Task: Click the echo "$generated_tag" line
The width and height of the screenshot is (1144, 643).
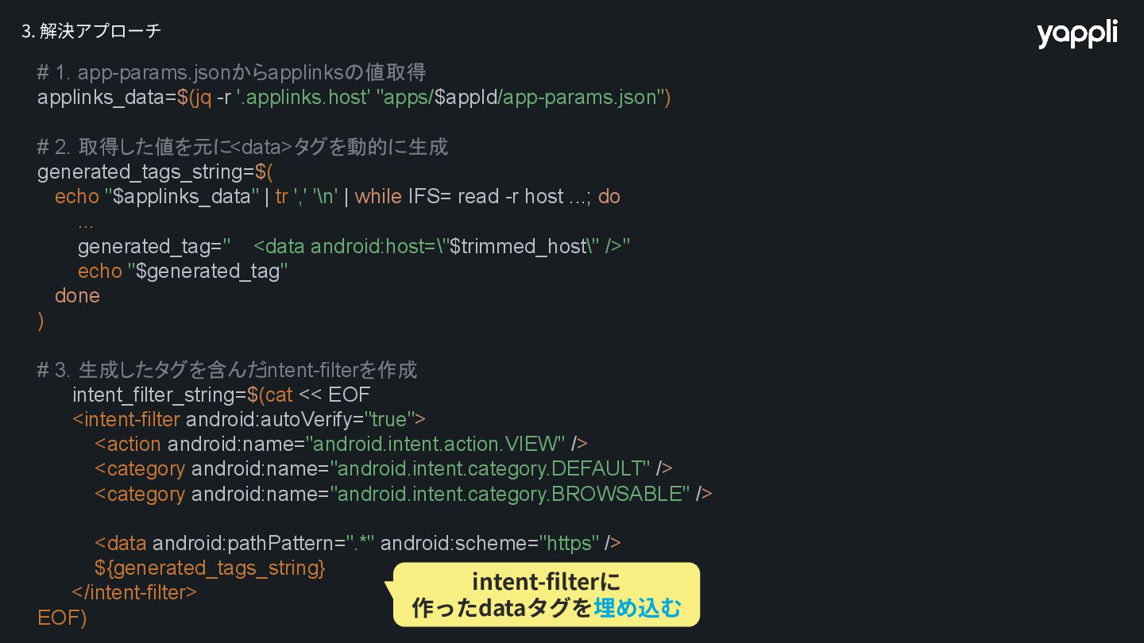Action: [x=183, y=271]
